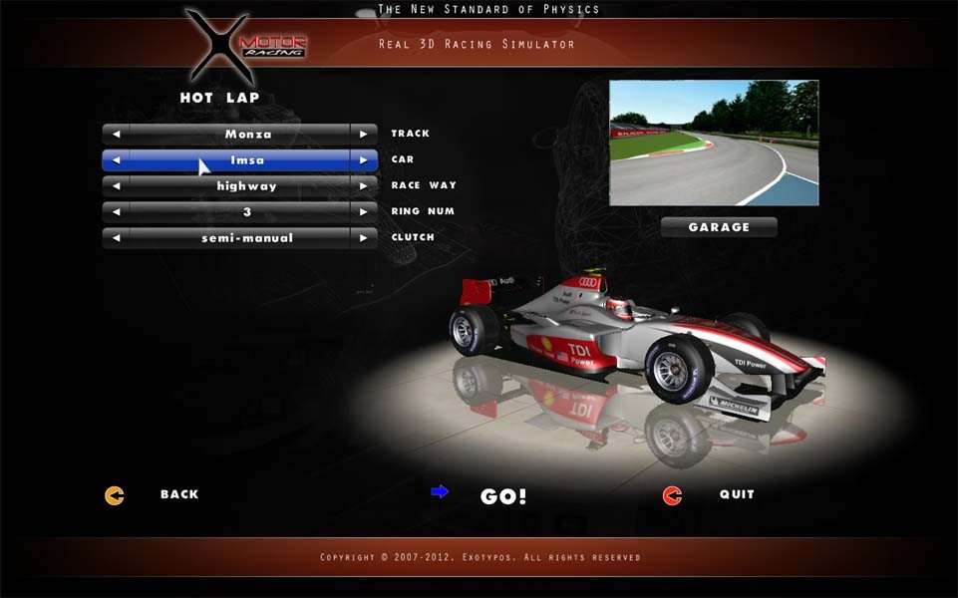The image size is (958, 598).
Task: Click the X Motor Racing logo
Action: [244, 47]
